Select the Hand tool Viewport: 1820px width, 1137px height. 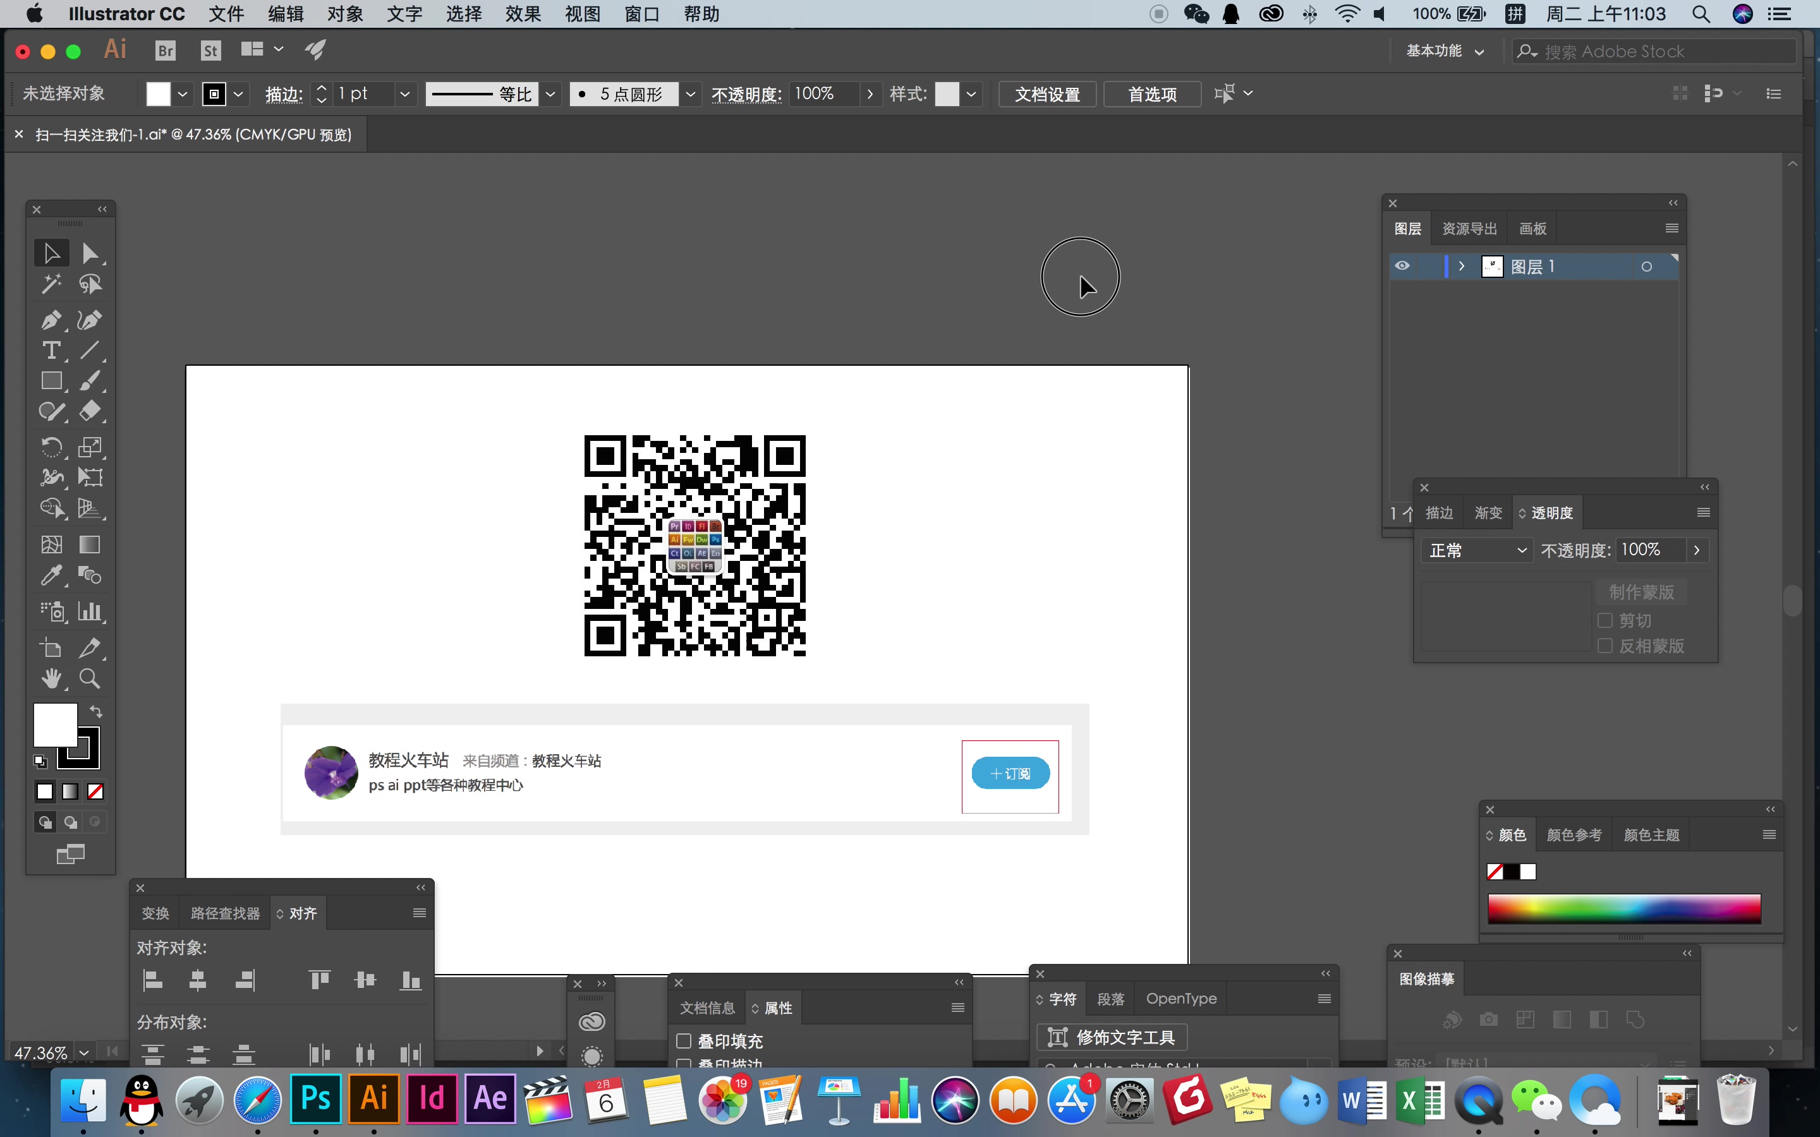click(51, 678)
